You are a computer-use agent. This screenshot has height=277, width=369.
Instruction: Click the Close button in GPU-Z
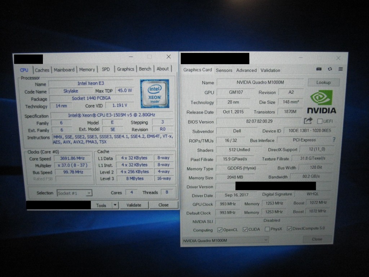317,239
